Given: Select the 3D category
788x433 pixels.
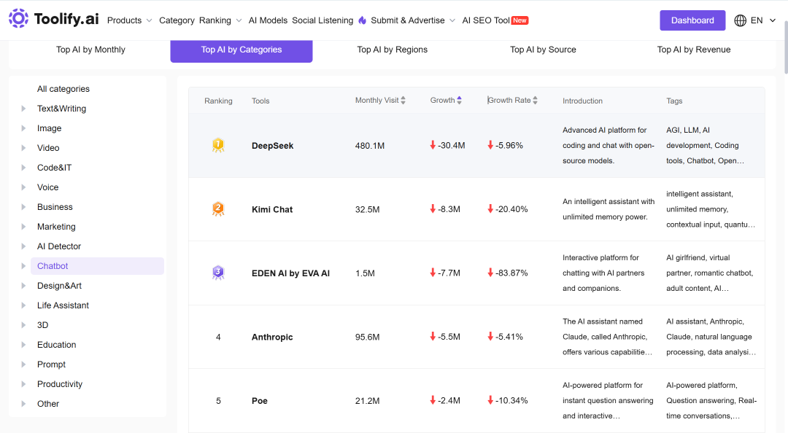Looking at the screenshot, I should (x=43, y=325).
